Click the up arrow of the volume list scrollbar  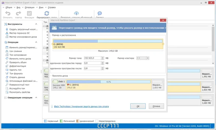click(213, 25)
